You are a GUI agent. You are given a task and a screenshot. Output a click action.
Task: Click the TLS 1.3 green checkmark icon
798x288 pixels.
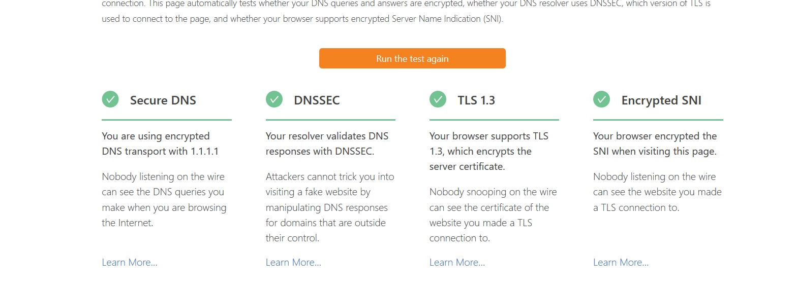pyautogui.click(x=438, y=99)
